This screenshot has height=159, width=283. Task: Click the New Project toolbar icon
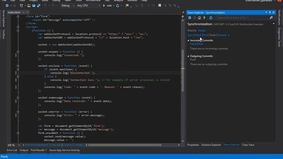tap(21, 6)
